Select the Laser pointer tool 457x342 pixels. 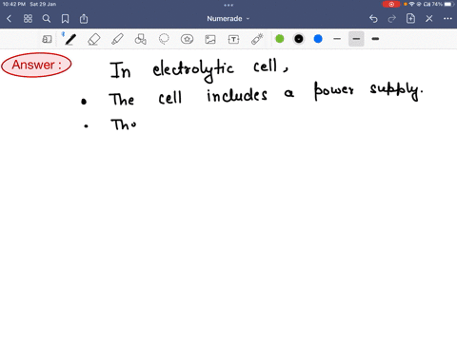pyautogui.click(x=257, y=39)
